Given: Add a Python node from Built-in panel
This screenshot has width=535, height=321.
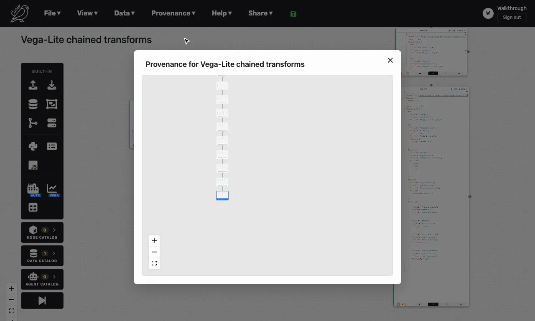Looking at the screenshot, I should point(33,146).
